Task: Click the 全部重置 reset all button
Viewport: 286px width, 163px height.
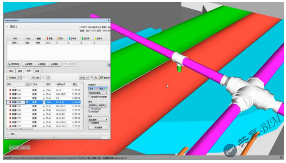Action: (28, 64)
